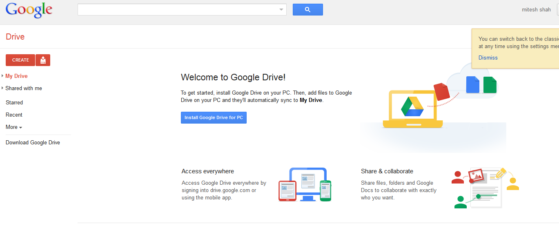Open the Recent view
The width and height of the screenshot is (559, 241).
tap(14, 115)
